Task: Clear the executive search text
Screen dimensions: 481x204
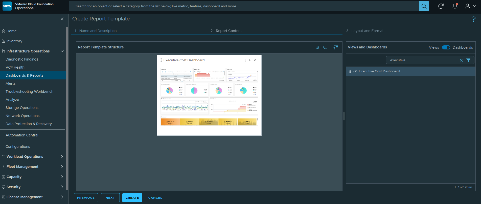Action: 461,60
